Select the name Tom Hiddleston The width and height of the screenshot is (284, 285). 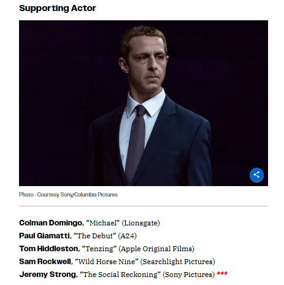pyautogui.click(x=48, y=249)
